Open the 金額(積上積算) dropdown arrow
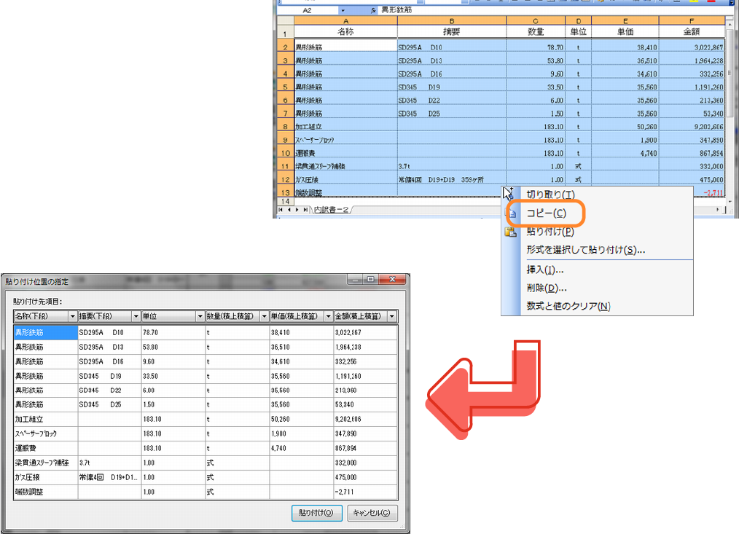 [392, 316]
